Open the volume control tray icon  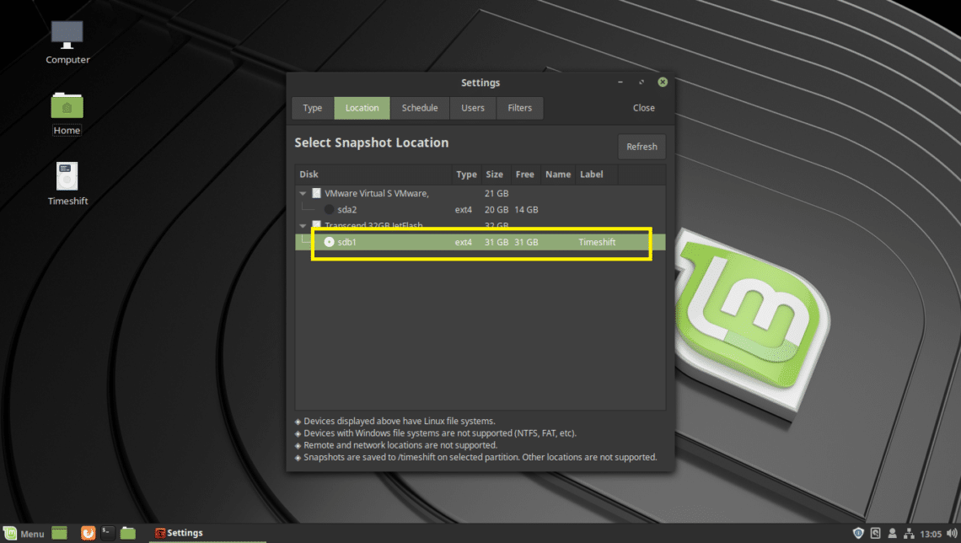[x=952, y=533]
